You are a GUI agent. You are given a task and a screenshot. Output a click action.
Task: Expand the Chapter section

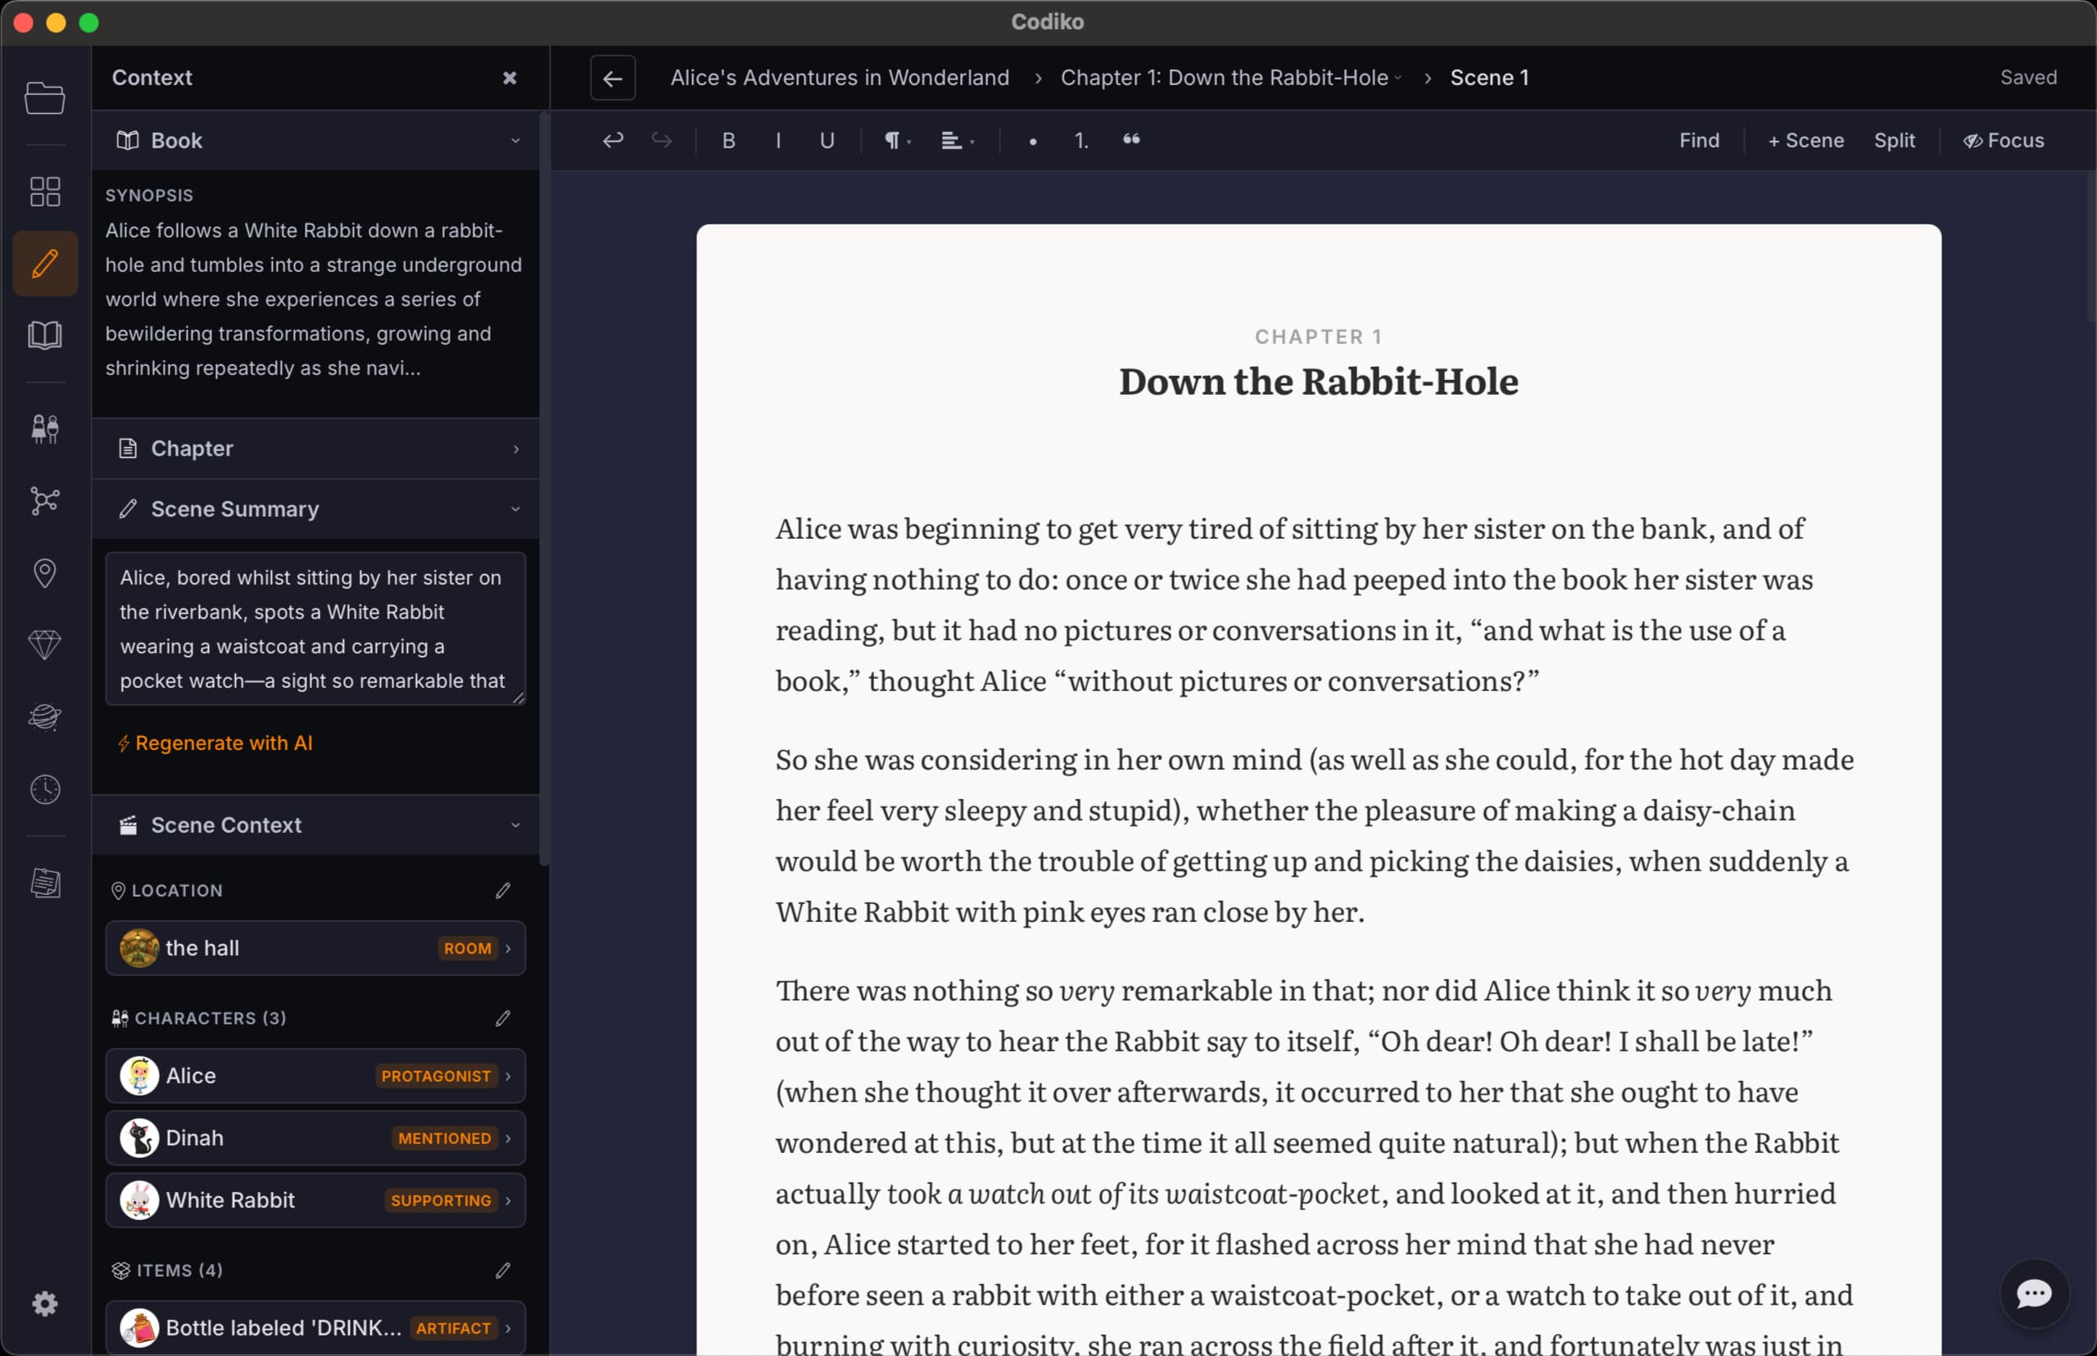pos(316,448)
